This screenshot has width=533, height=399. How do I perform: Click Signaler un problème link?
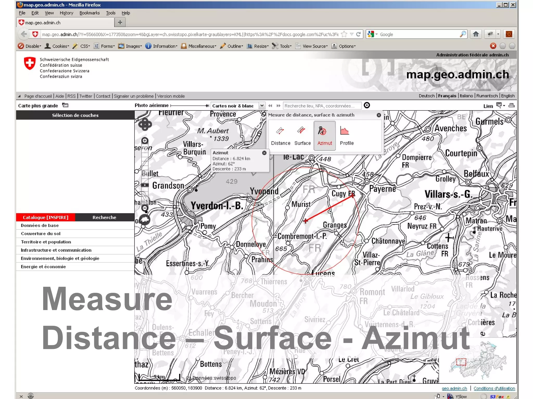[x=134, y=96]
